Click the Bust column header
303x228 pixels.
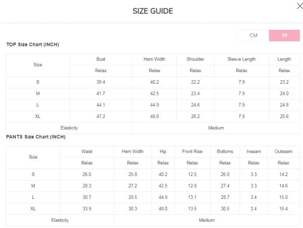[x=100, y=59]
